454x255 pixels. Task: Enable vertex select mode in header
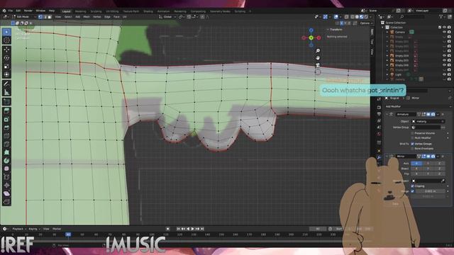pos(40,17)
